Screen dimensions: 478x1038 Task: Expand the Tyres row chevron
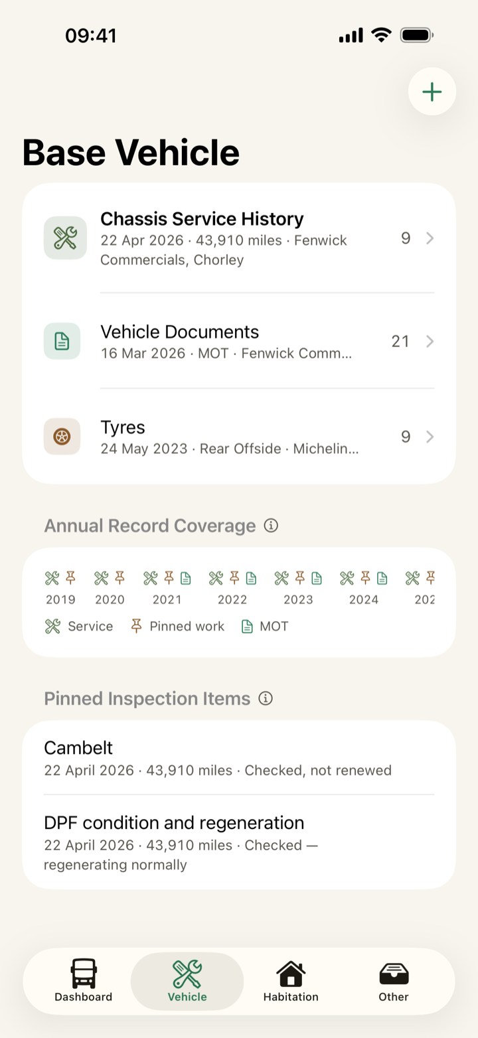pos(430,437)
